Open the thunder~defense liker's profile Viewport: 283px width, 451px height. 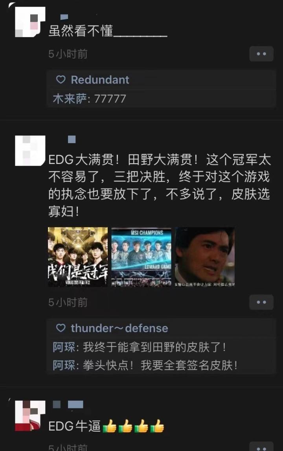[x=119, y=328]
